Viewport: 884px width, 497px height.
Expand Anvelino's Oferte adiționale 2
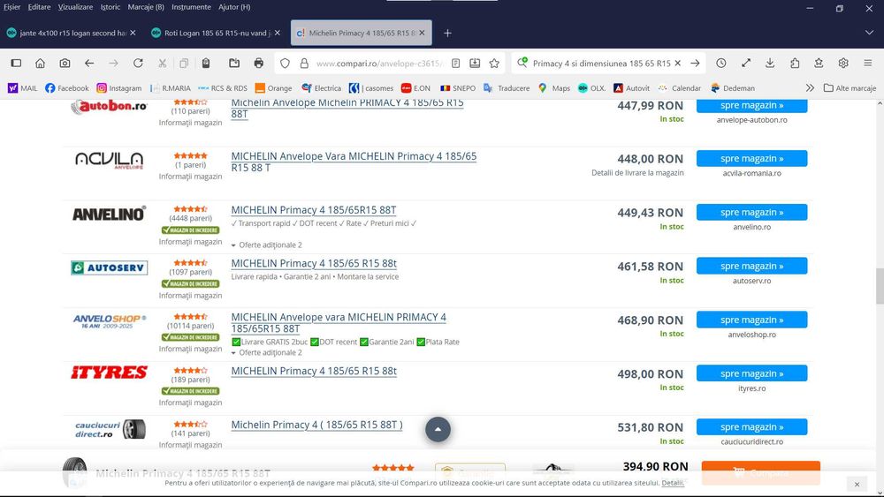click(267, 245)
